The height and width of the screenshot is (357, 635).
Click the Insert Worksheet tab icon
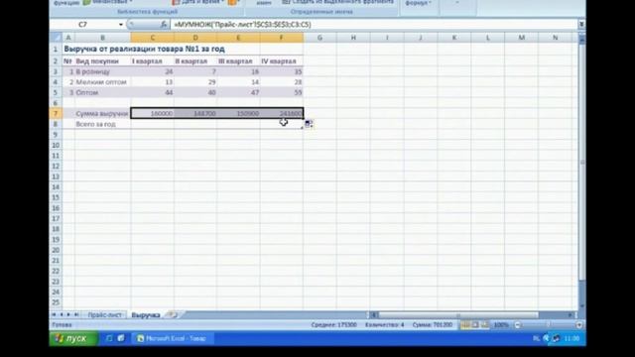(172, 314)
